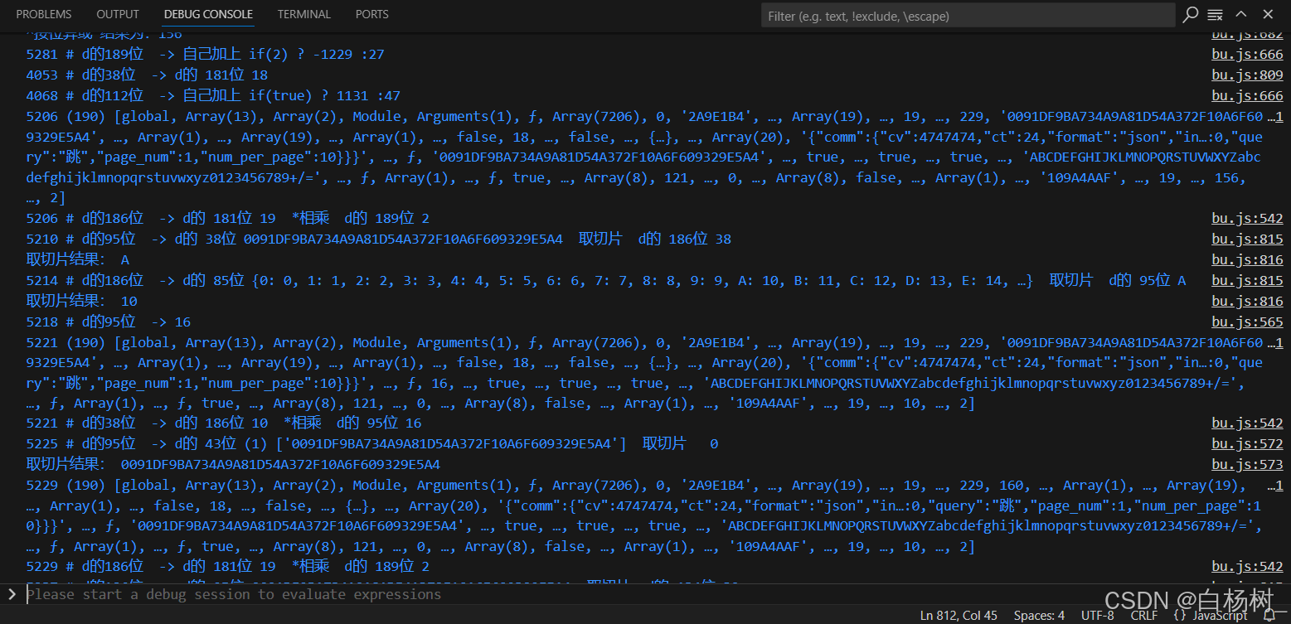
Task: Select the 取切片结果: 0091DF9B… hash line
Action: (233, 464)
